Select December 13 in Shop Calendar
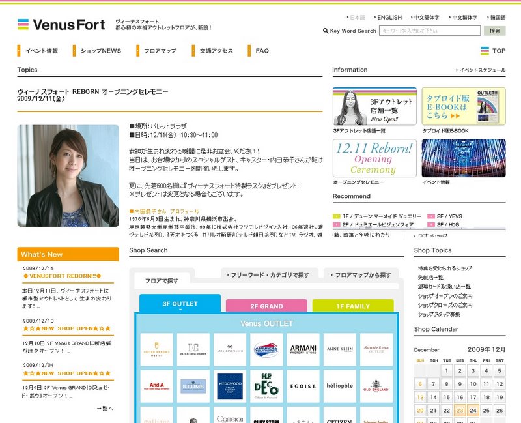The width and height of the screenshot is (521, 423). (x=420, y=397)
